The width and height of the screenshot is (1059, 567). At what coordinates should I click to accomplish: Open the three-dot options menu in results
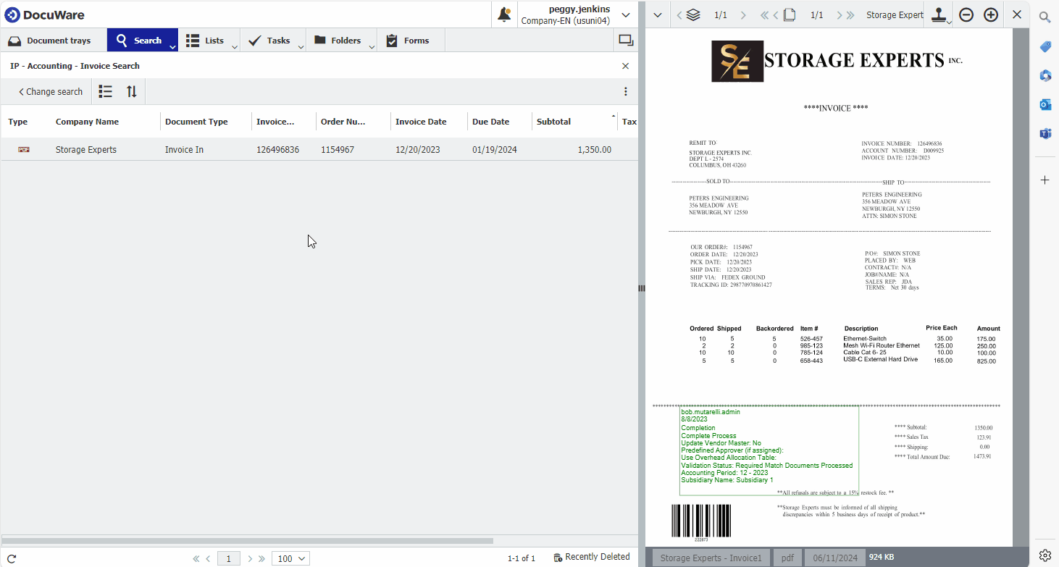pyautogui.click(x=625, y=92)
